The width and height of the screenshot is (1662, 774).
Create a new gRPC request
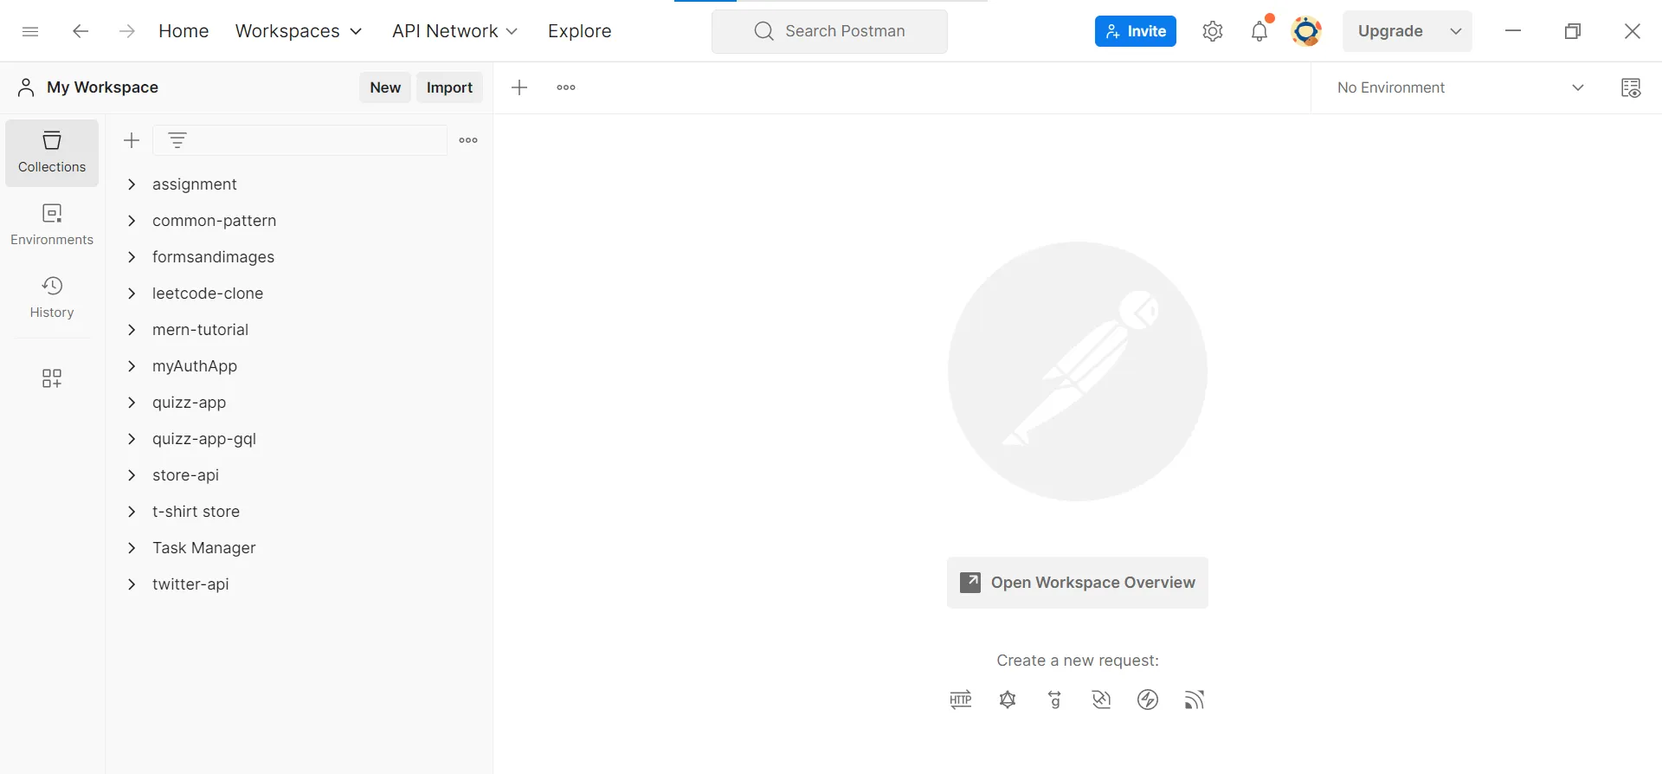(1054, 700)
